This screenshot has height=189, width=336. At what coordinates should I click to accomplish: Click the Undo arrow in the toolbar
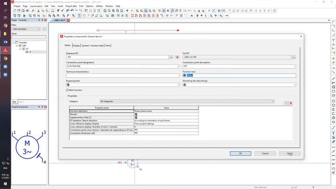[68, 10]
